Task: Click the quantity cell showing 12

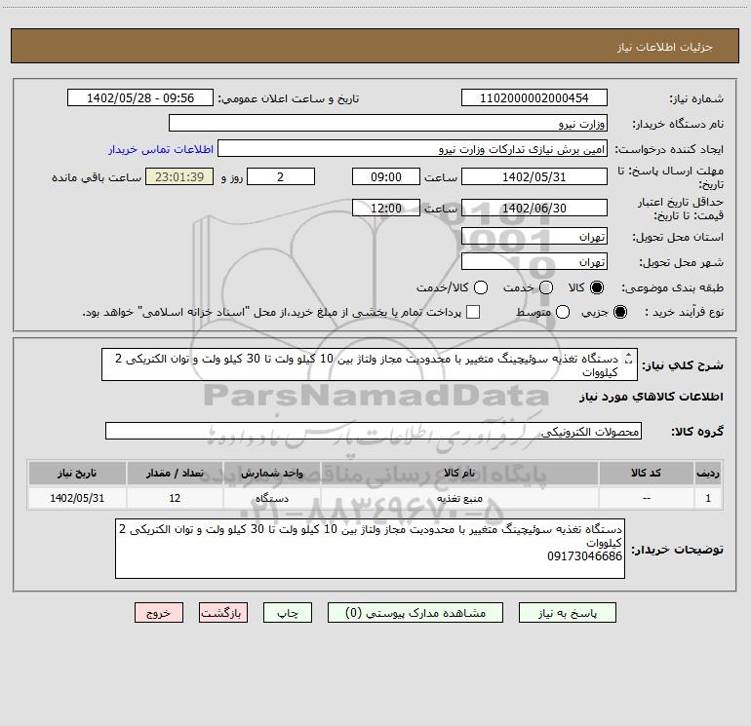Action: coord(175,498)
